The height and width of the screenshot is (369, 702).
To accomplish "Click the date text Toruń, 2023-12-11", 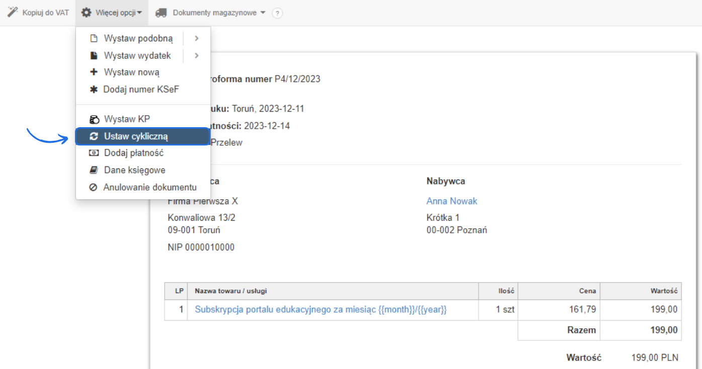I will coord(268,109).
